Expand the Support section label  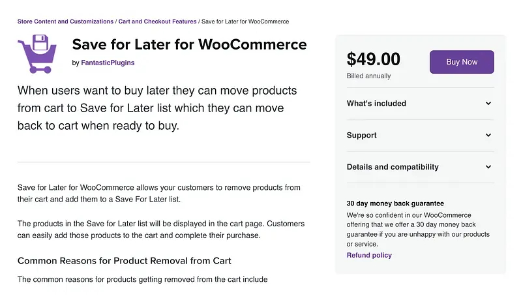click(x=362, y=136)
